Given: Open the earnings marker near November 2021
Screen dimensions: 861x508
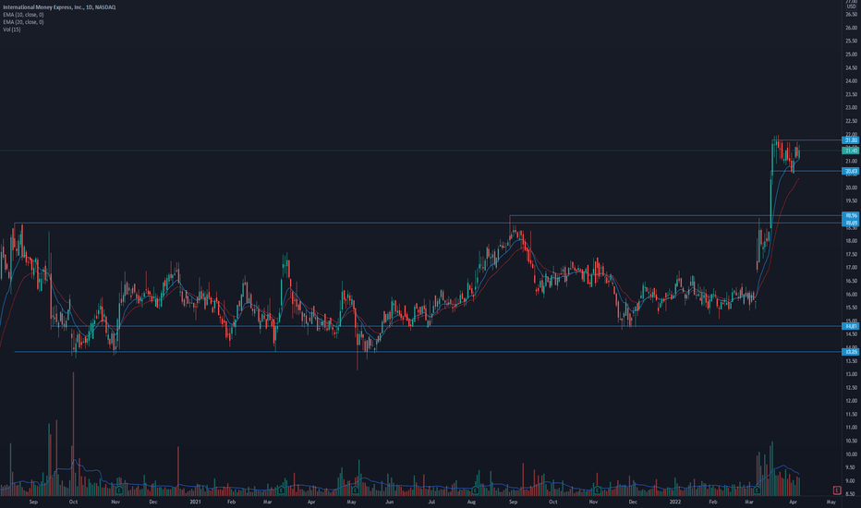Looking at the screenshot, I should 597,490.
